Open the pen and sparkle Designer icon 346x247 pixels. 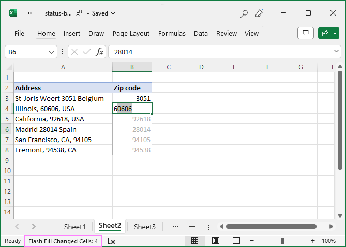click(260, 13)
